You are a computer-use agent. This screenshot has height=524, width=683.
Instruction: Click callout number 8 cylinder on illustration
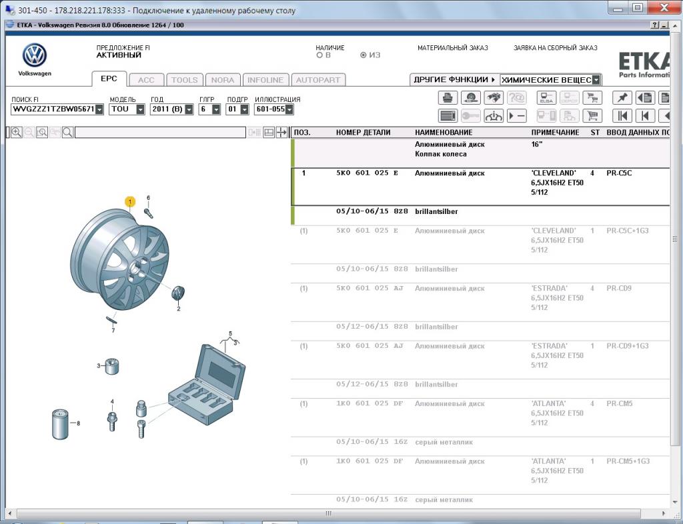click(79, 423)
